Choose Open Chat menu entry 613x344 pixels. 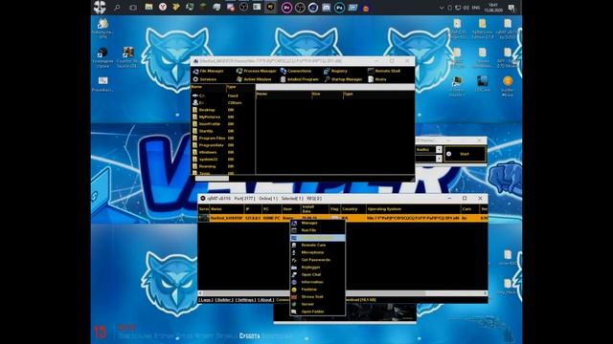click(317, 275)
